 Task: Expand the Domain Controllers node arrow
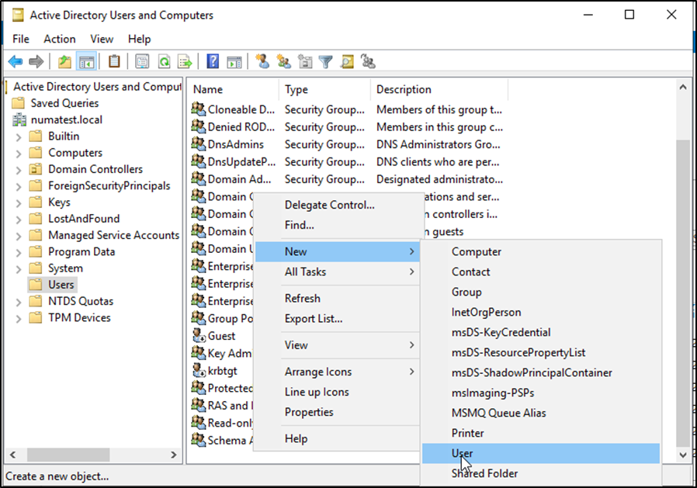pyautogui.click(x=19, y=169)
